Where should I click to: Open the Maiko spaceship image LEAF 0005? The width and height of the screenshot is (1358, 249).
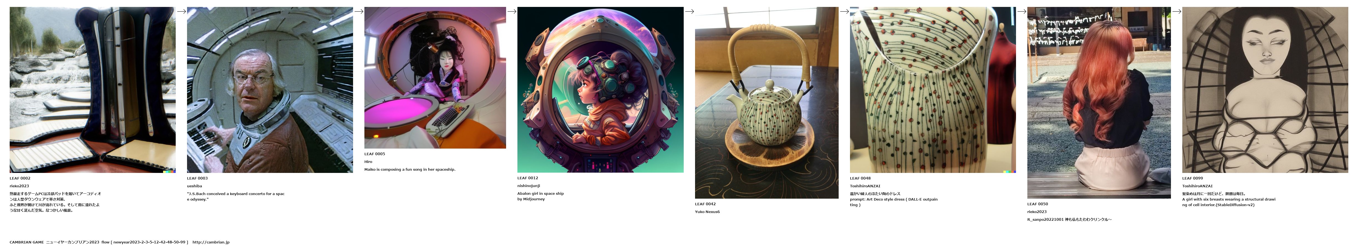pos(435,77)
